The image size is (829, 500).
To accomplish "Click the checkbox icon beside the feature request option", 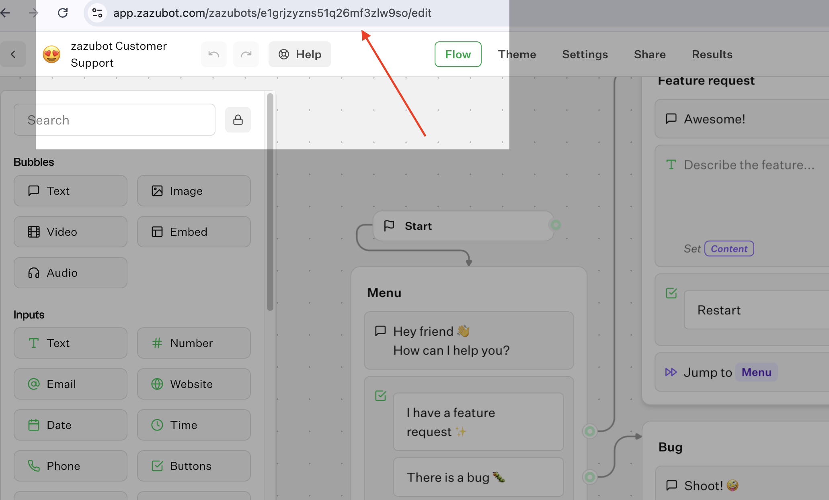I will point(380,396).
